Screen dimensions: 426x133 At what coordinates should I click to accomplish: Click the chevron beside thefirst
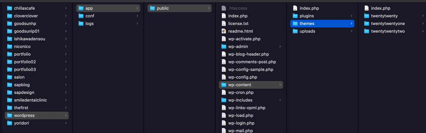(66, 107)
